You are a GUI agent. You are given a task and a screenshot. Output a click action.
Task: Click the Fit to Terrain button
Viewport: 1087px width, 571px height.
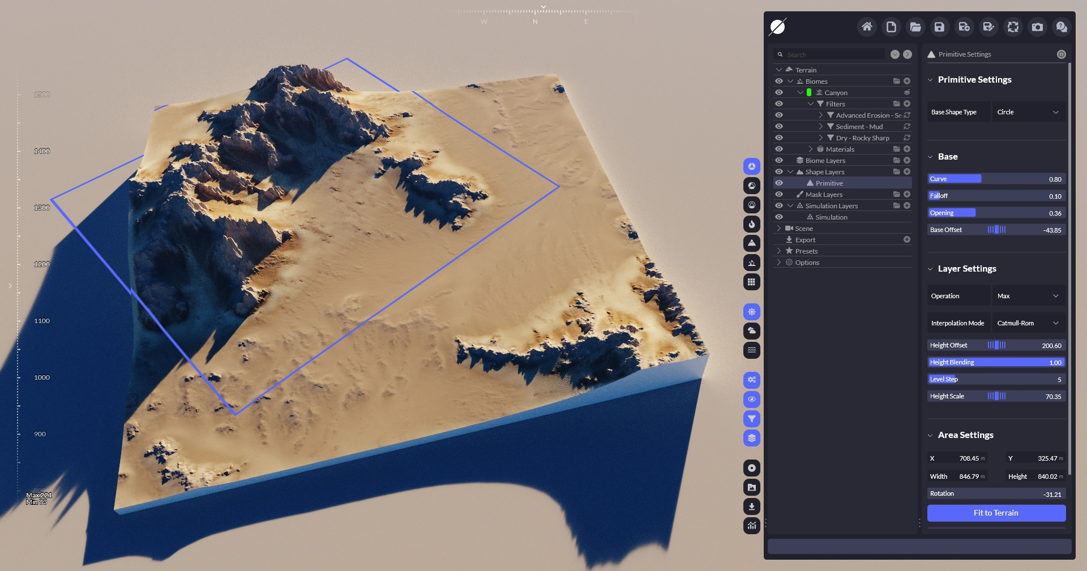click(996, 513)
